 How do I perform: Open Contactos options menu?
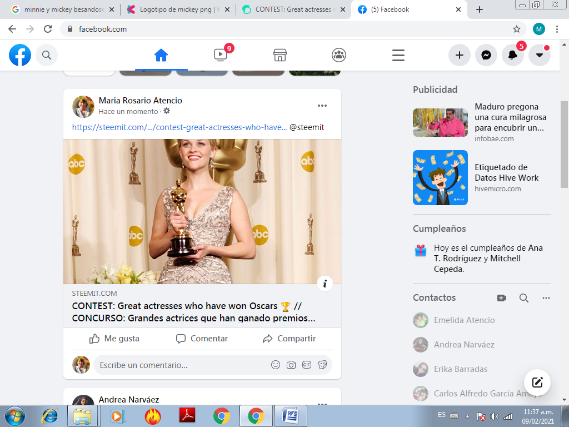click(x=546, y=298)
